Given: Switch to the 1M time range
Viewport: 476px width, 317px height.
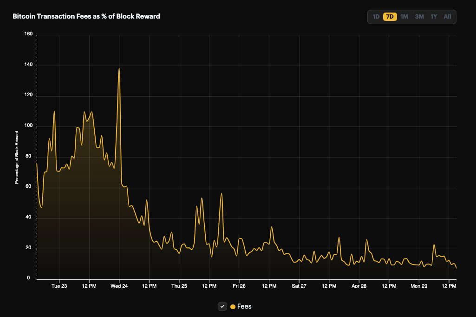Looking at the screenshot, I should click(x=404, y=17).
